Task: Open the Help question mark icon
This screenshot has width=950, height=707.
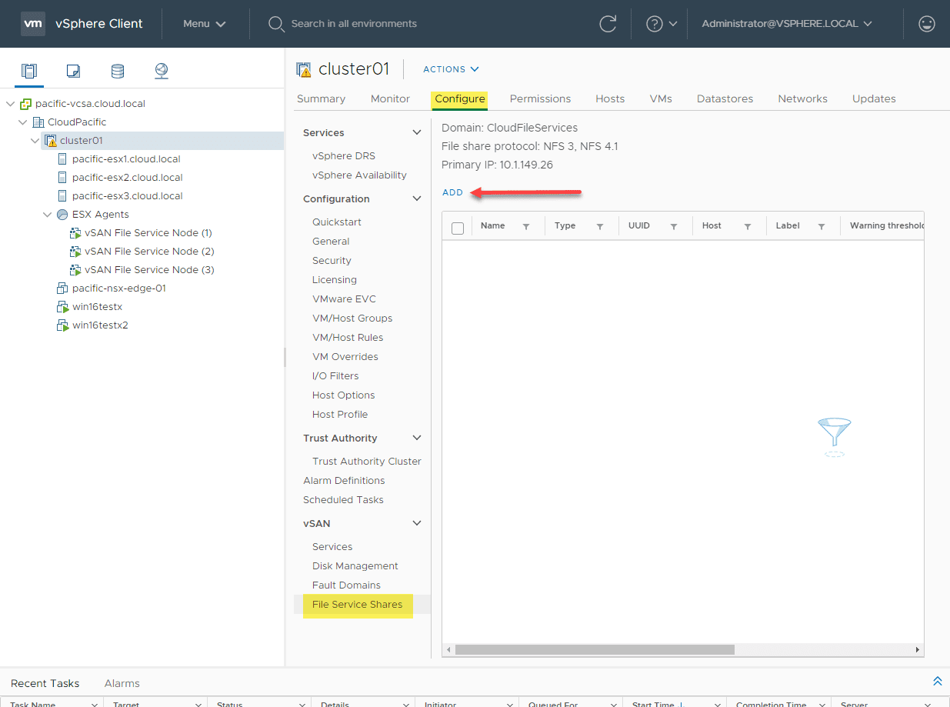Action: click(x=656, y=24)
